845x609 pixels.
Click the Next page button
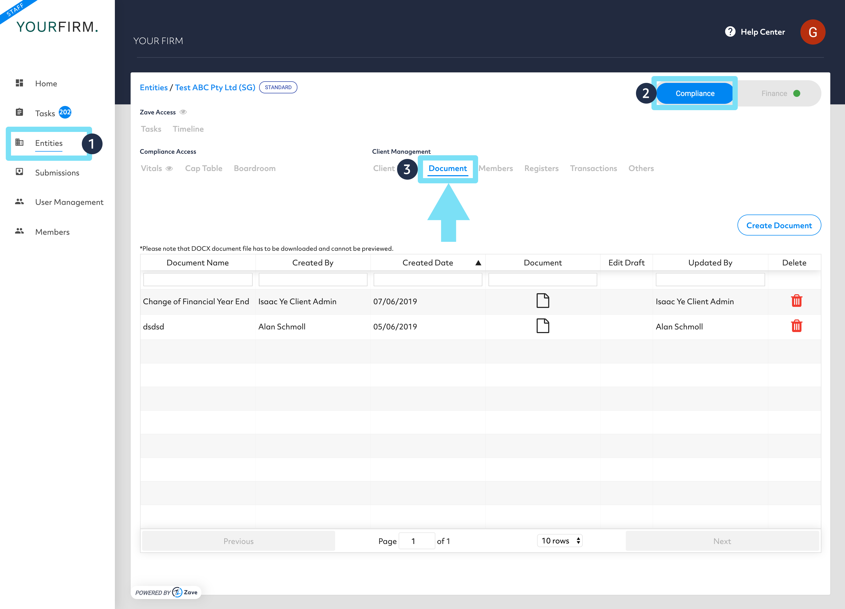pos(722,541)
